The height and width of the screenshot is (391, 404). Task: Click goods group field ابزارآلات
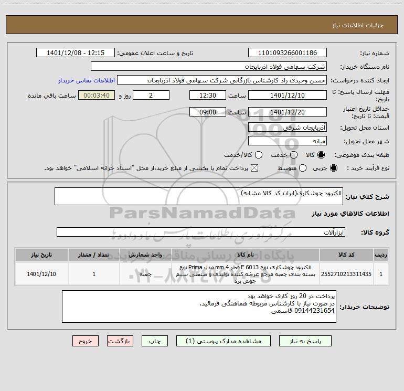click(201, 232)
